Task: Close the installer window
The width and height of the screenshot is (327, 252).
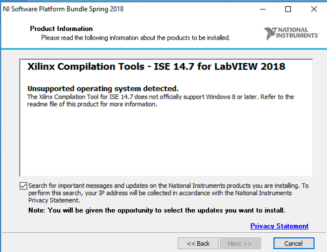Action: pos(314,9)
